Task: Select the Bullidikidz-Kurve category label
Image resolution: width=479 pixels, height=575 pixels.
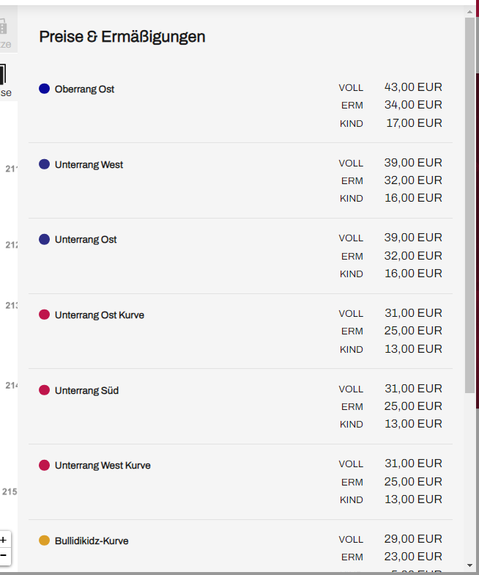Action: pyautogui.click(x=92, y=541)
